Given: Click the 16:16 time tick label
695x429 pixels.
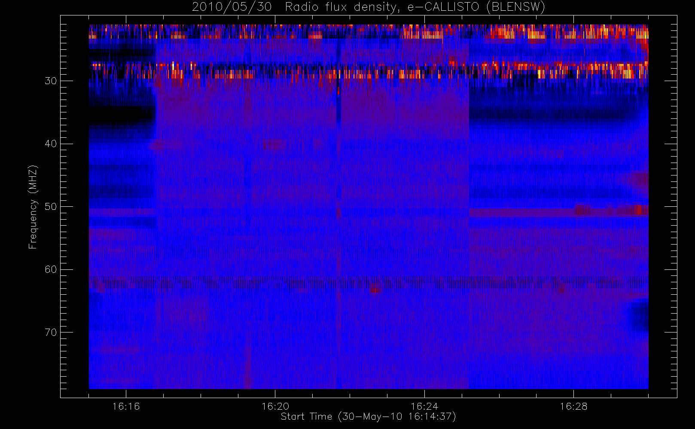Looking at the screenshot, I should 126,406.
